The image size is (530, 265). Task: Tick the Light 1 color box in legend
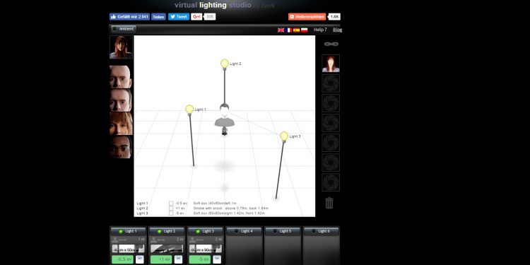coord(171,204)
